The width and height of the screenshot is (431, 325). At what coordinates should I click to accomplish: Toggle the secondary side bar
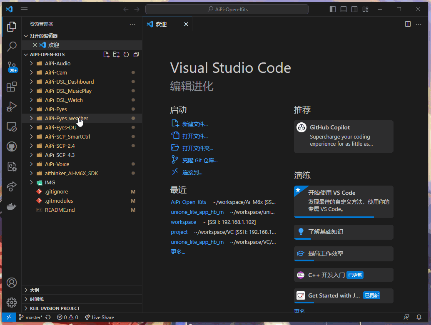pyautogui.click(x=354, y=9)
